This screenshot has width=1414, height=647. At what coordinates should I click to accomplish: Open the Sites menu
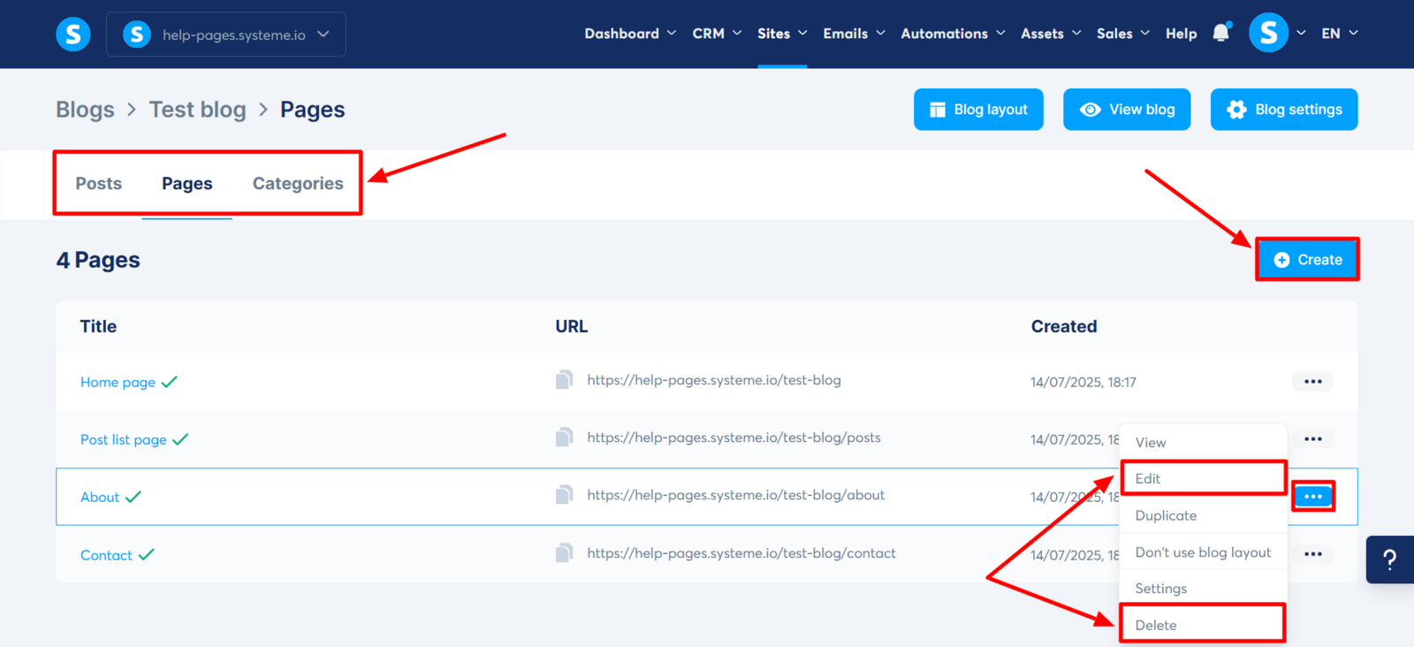[782, 34]
